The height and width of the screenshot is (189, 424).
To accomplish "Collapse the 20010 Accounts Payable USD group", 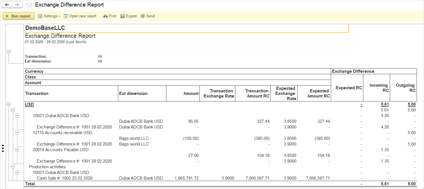I will click(x=17, y=150).
